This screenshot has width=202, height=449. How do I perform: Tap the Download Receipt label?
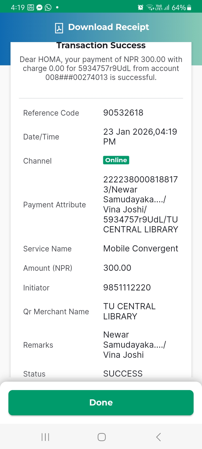[109, 27]
